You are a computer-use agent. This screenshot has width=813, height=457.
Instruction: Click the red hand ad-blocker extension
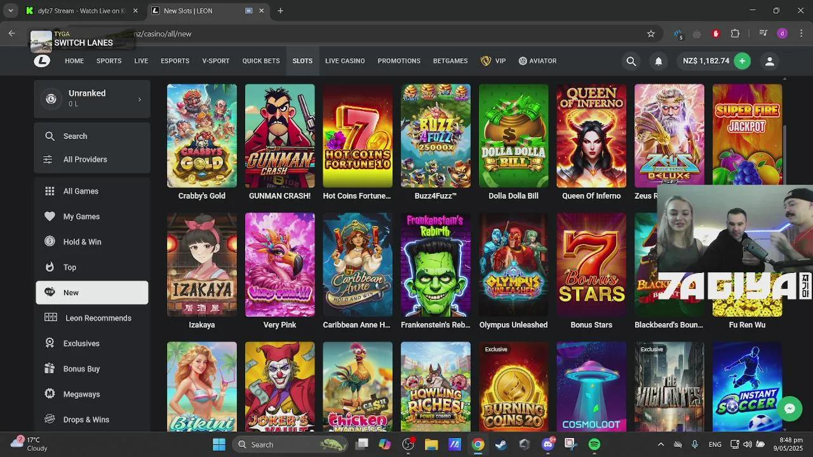(x=716, y=34)
